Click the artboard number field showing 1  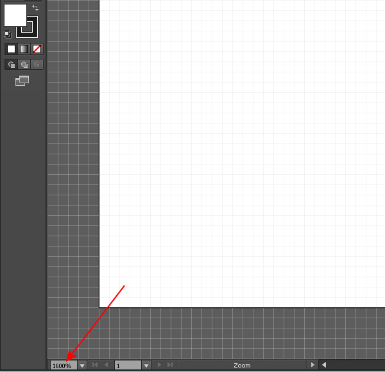[x=128, y=366]
